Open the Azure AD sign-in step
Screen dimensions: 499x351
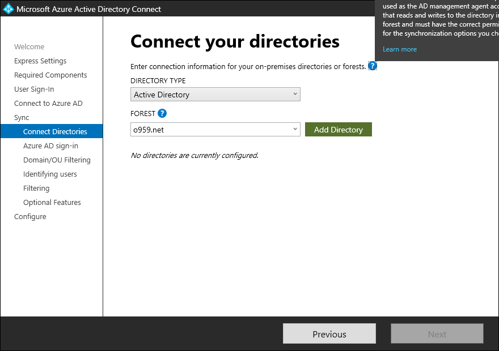[x=50, y=146]
